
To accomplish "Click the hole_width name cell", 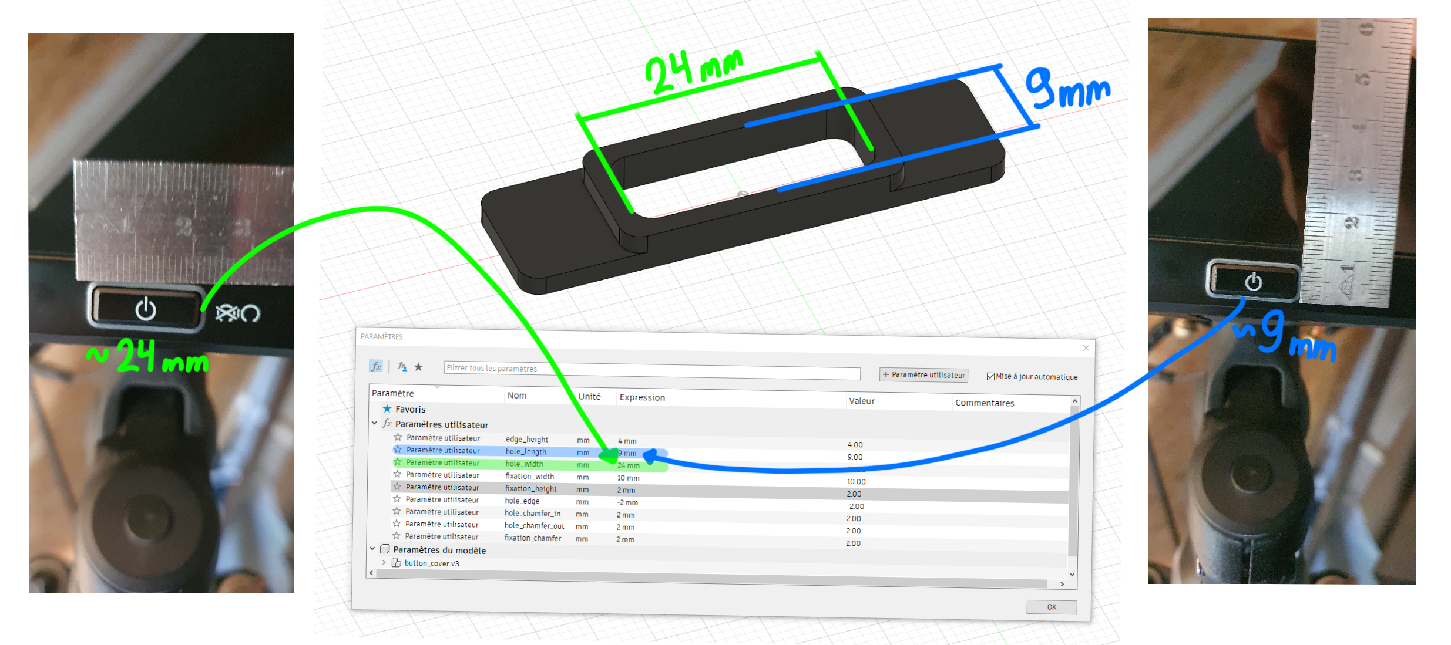I will pos(524,464).
